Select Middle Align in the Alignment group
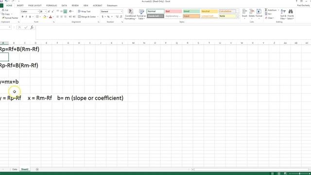The width and height of the screenshot is (311, 175). tap(61, 11)
